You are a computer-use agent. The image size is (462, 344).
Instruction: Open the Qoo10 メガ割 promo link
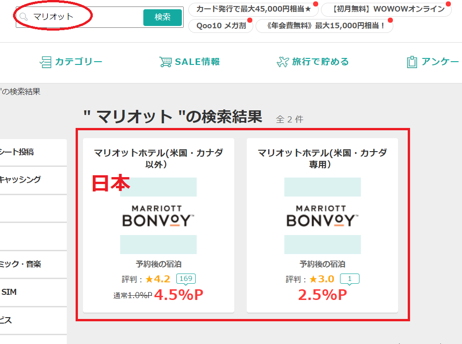click(220, 25)
